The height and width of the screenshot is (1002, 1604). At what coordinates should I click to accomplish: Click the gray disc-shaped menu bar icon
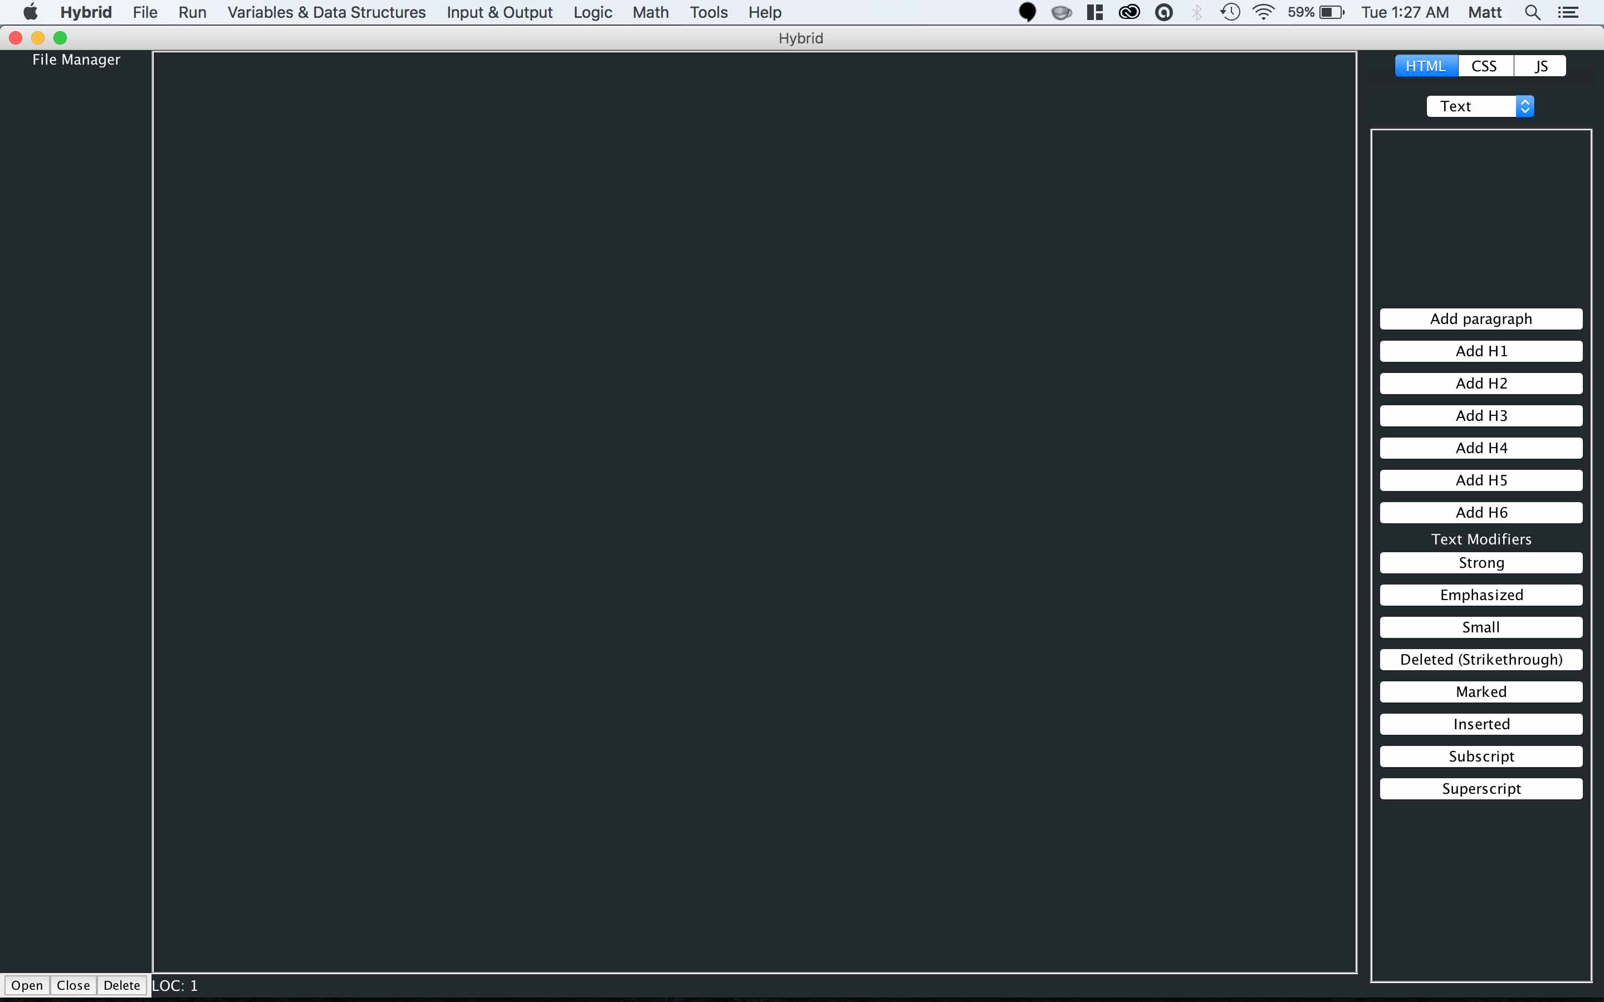coord(1061,12)
